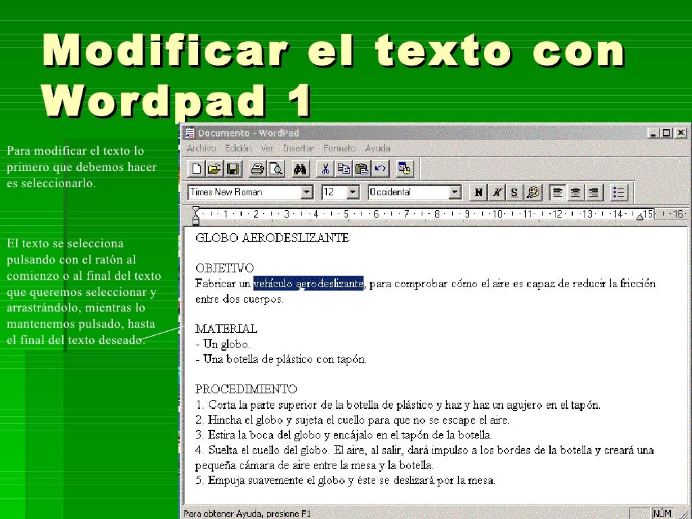692x519 pixels.
Task: Toggle bullet list style
Action: click(x=619, y=193)
